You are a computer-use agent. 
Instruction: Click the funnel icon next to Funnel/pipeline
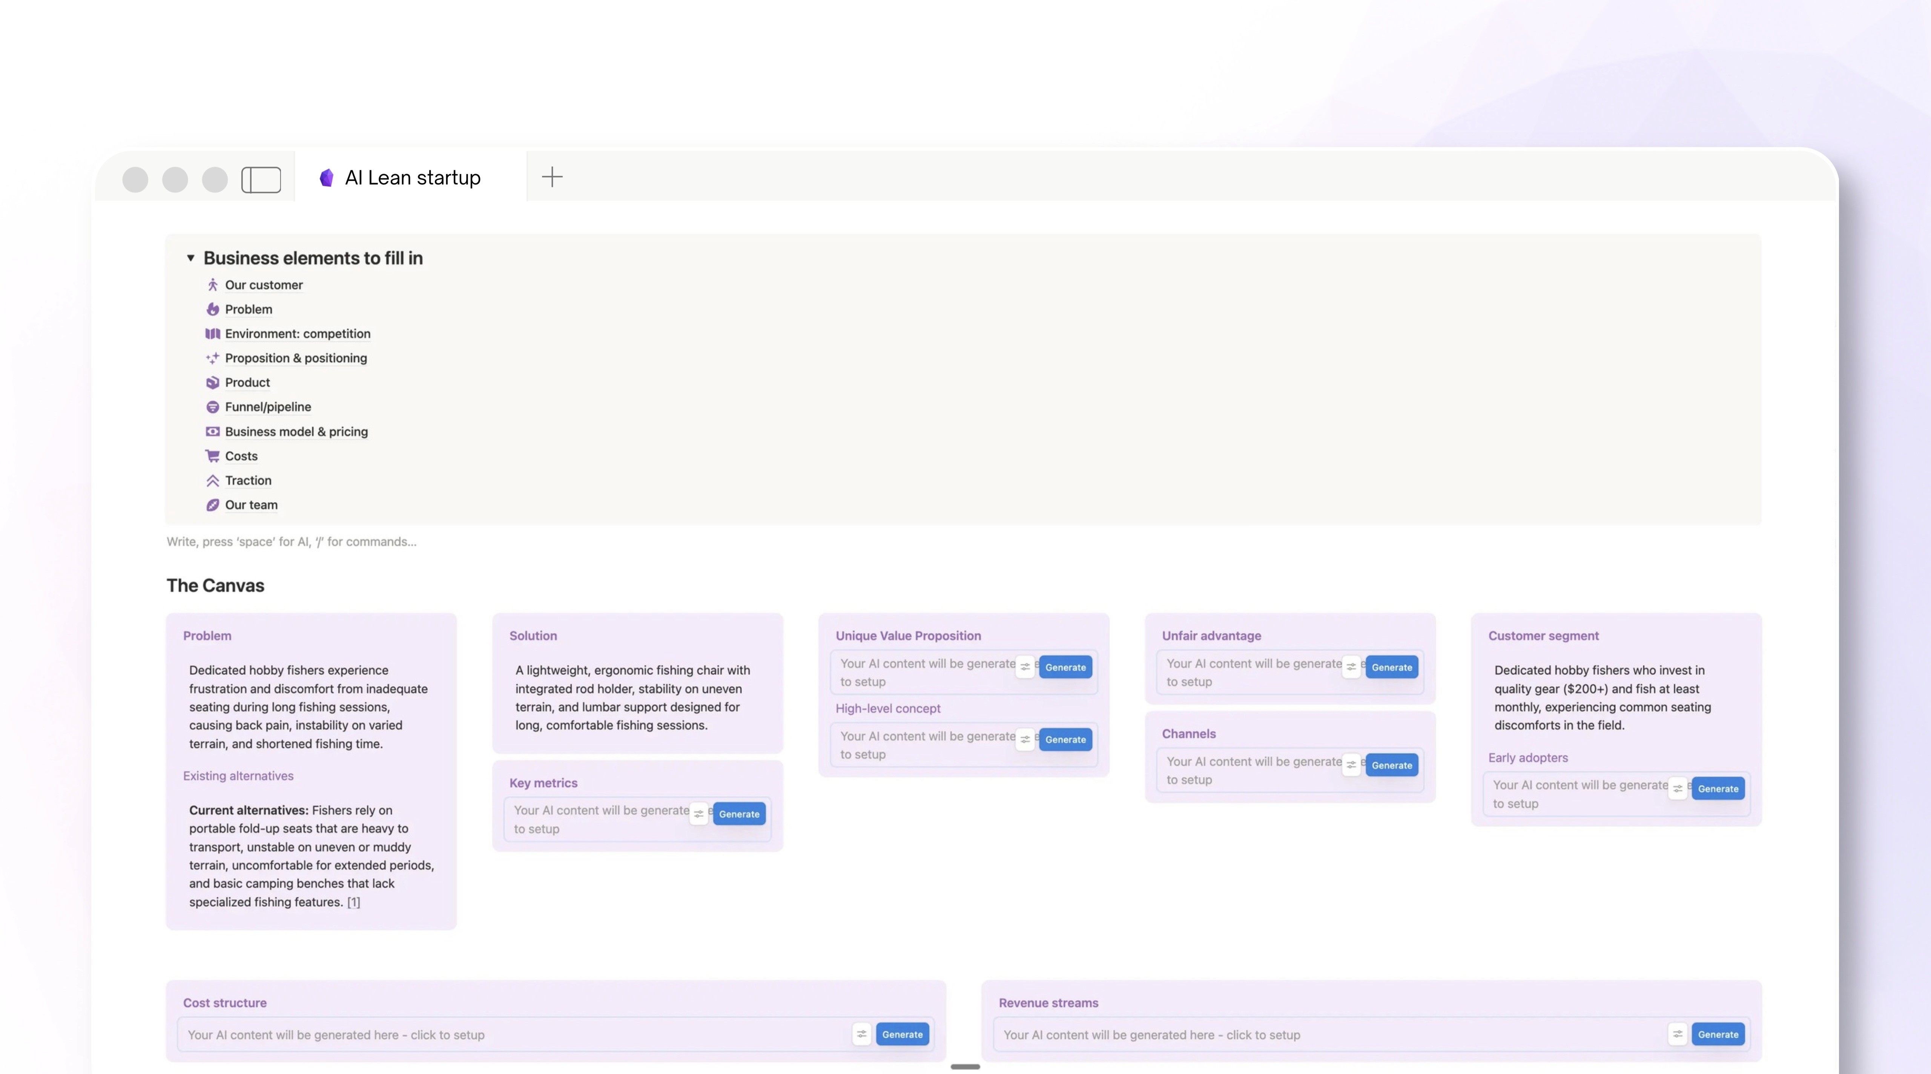213,407
